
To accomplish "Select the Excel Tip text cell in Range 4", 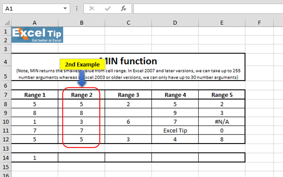I will 175,130.
